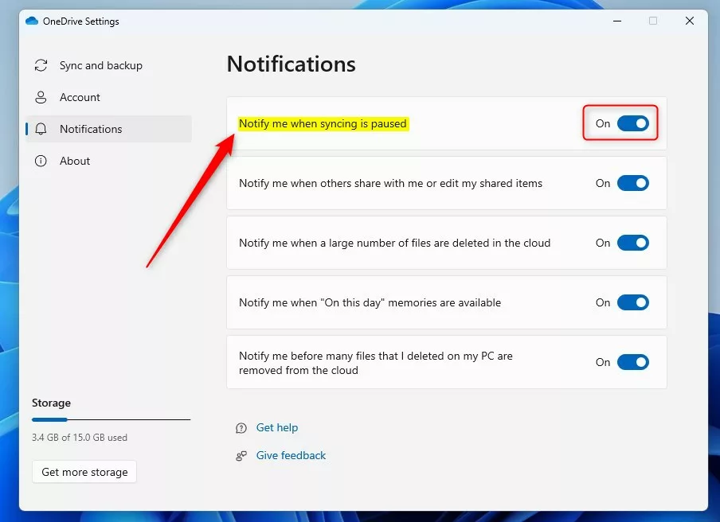Click "Notify me before many files" label

376,363
